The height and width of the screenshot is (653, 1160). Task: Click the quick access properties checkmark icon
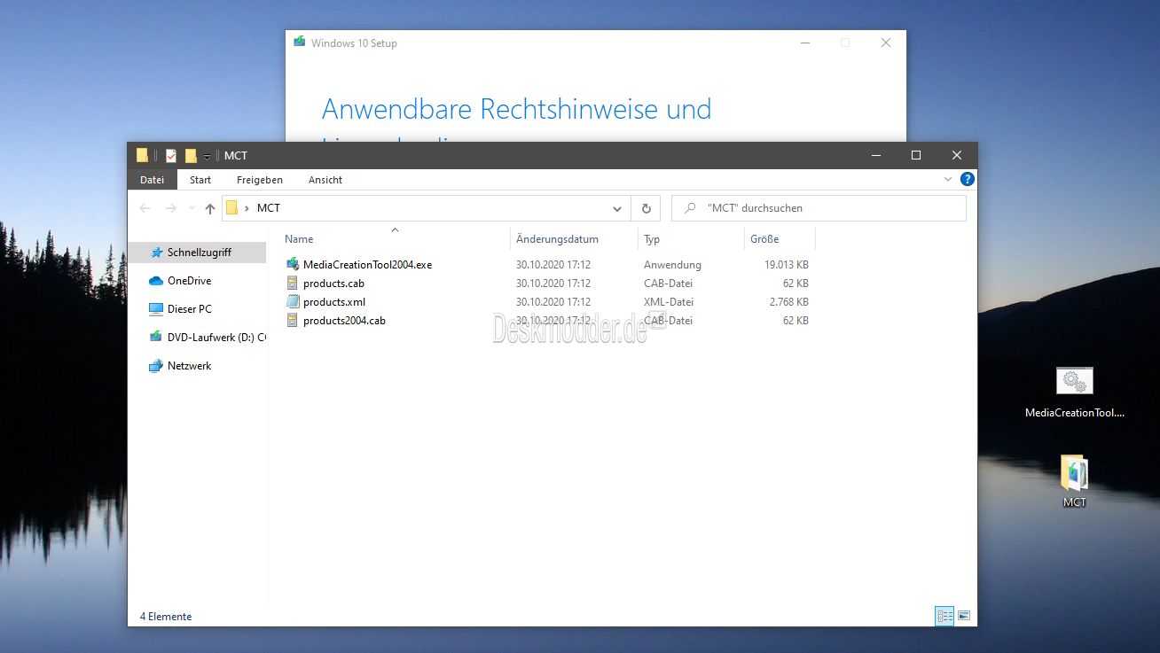pos(171,156)
